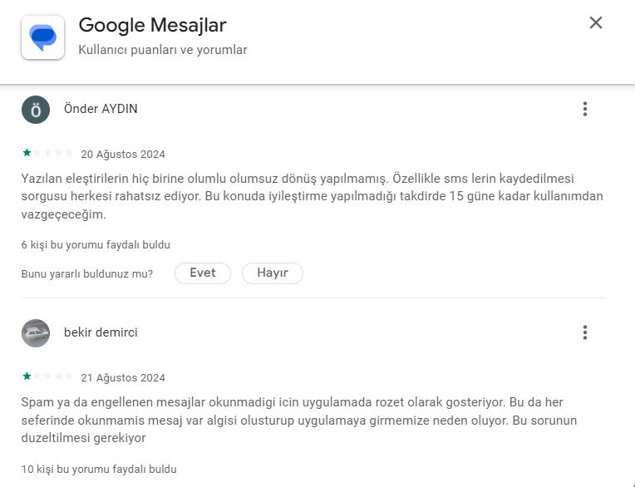
Task: Click the review text starting Yazılan eleştirilerin
Action: tap(313, 196)
